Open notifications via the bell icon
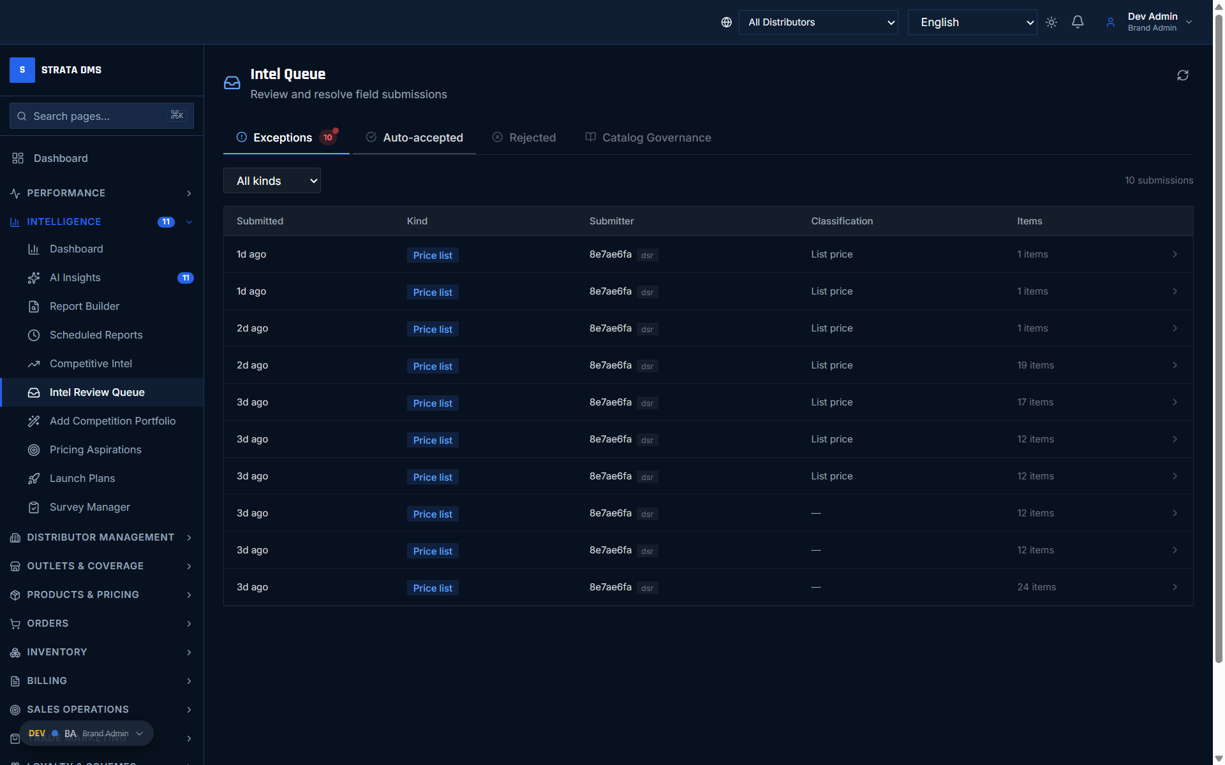 1078,22
